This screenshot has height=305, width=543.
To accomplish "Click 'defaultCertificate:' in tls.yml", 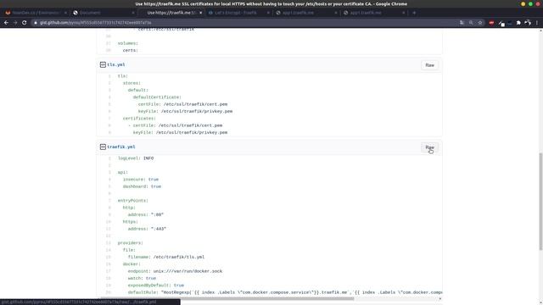I will [x=157, y=97].
